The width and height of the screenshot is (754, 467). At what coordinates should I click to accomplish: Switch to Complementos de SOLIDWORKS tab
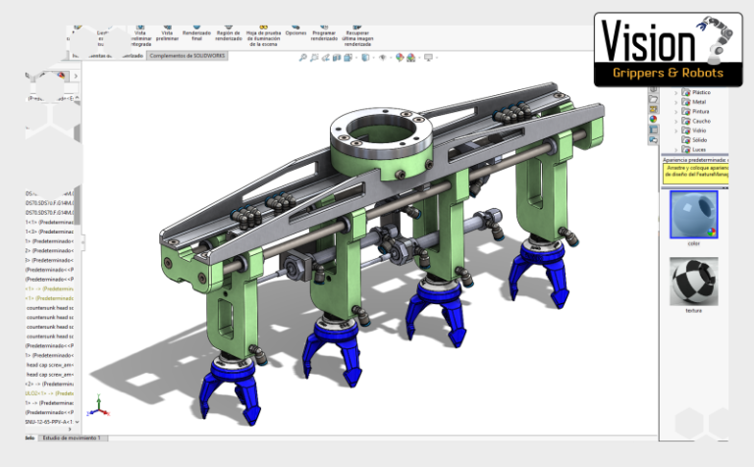188,56
